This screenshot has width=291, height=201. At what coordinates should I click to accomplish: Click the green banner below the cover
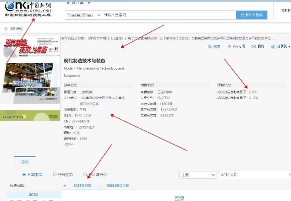point(30,115)
